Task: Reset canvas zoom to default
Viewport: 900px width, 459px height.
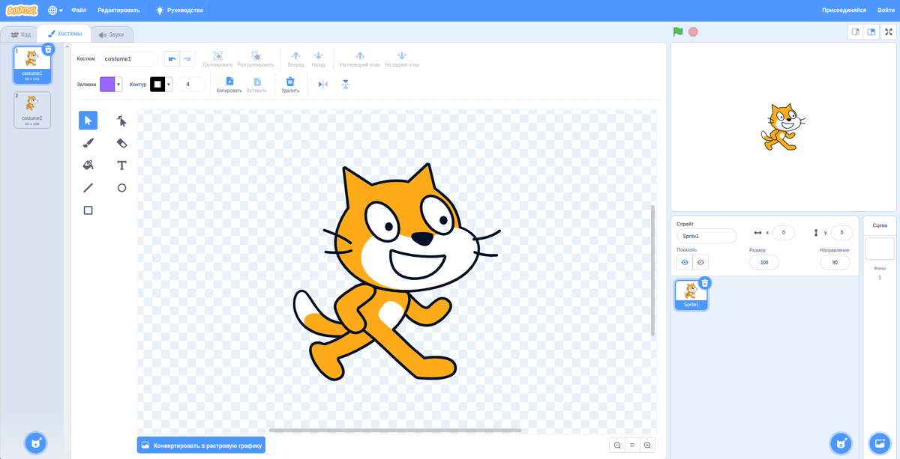Action: click(x=632, y=445)
